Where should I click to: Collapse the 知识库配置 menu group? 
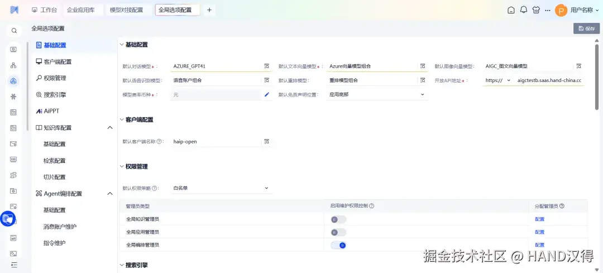click(109, 128)
